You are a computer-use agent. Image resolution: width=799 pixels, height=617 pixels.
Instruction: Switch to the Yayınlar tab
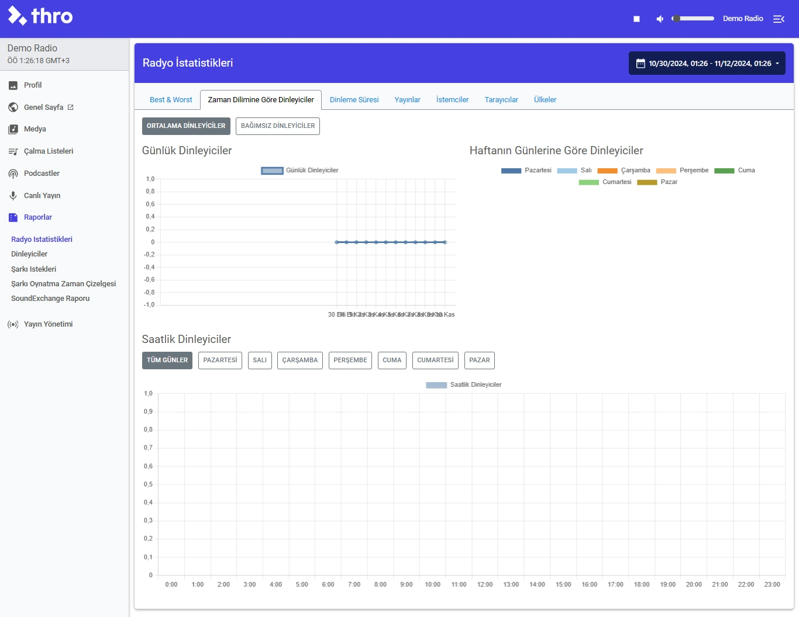pos(408,100)
